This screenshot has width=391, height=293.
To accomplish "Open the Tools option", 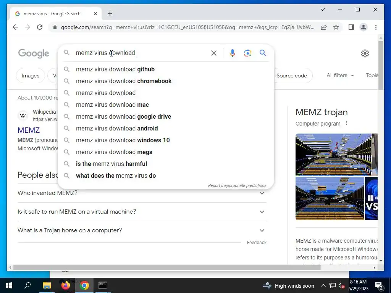I will [372, 75].
